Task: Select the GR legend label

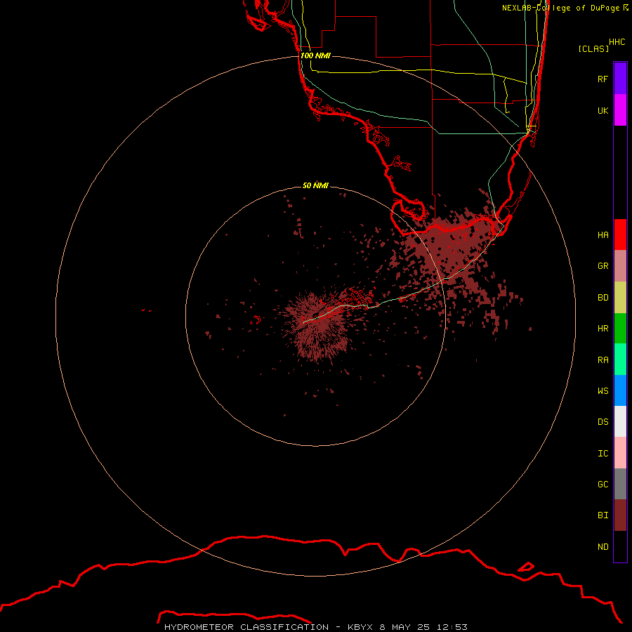Action: pos(603,266)
